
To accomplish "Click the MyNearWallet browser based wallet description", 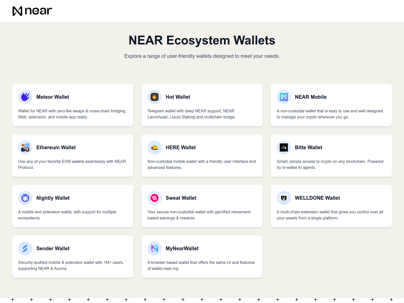I will 201,265.
